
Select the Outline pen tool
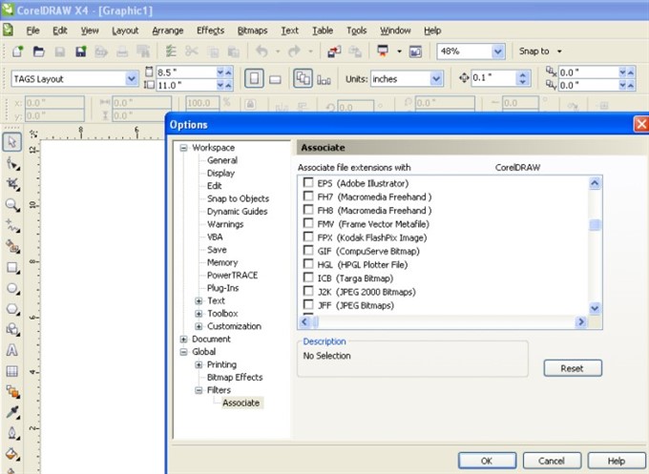coord(12,433)
